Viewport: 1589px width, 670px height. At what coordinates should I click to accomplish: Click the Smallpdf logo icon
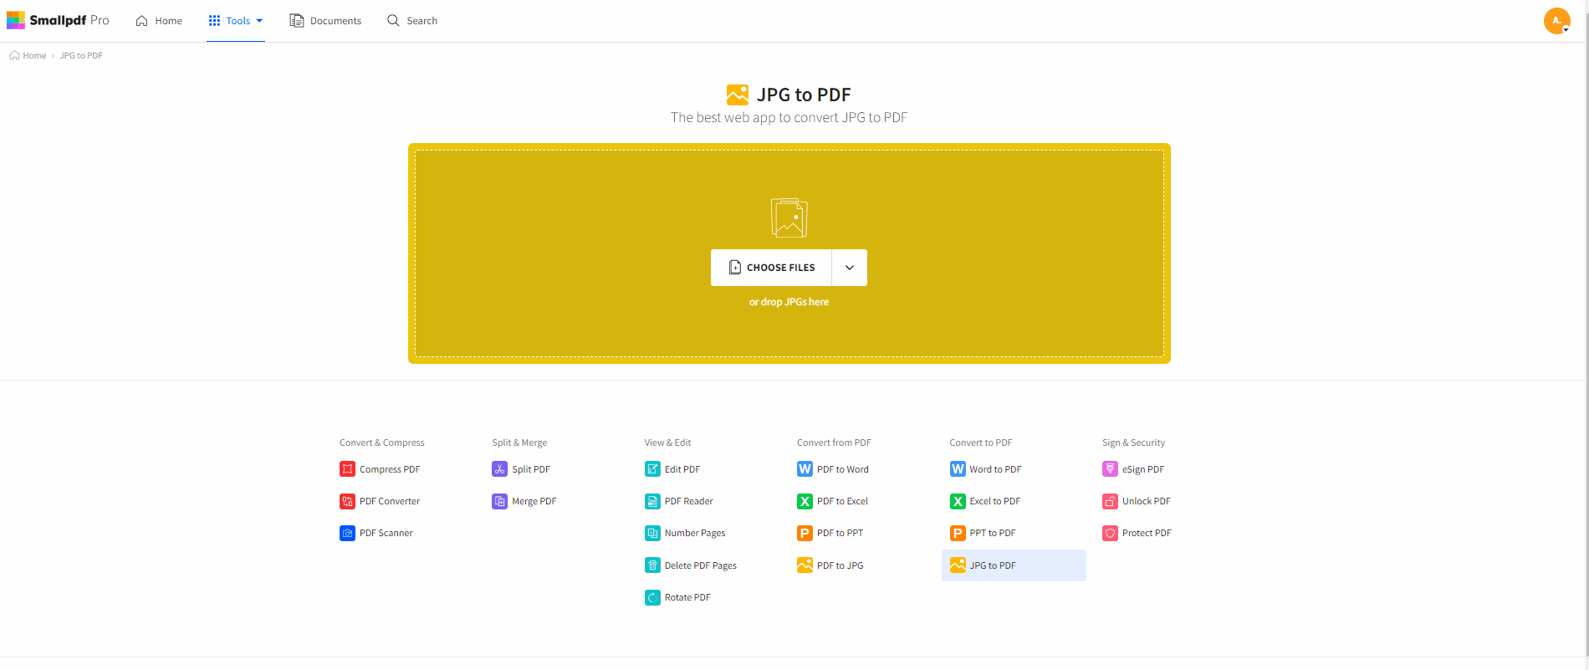pos(16,20)
